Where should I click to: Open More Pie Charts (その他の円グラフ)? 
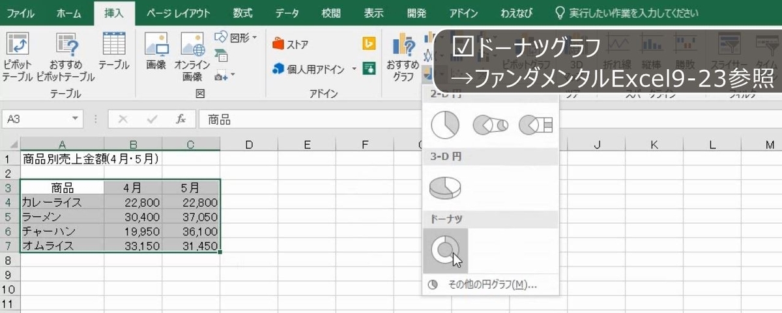tap(492, 285)
